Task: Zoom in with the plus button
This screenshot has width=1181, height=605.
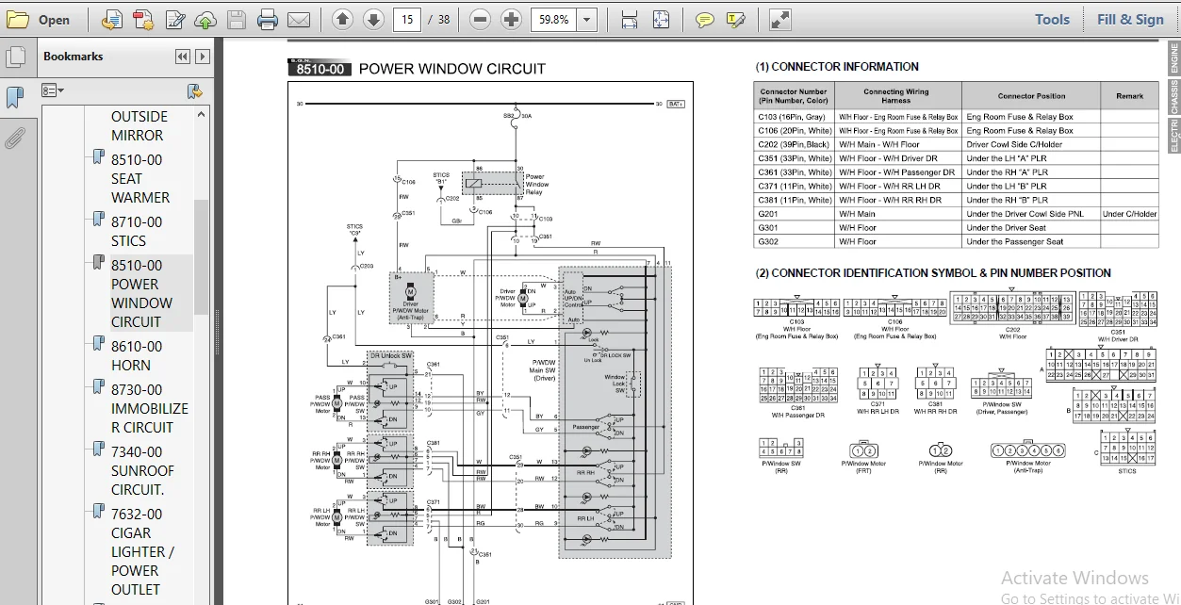Action: click(511, 19)
